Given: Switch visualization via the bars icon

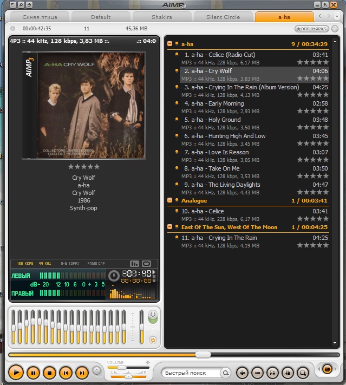Looking at the screenshot, I should 134,264.
